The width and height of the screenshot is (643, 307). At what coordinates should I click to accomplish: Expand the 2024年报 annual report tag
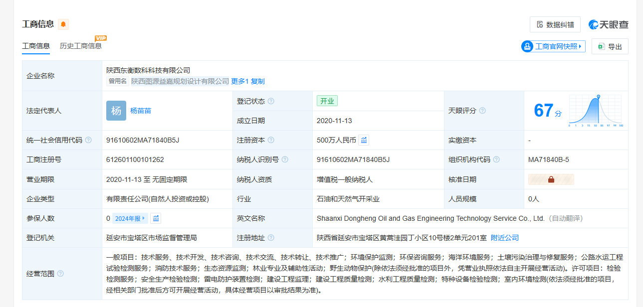[x=130, y=218]
